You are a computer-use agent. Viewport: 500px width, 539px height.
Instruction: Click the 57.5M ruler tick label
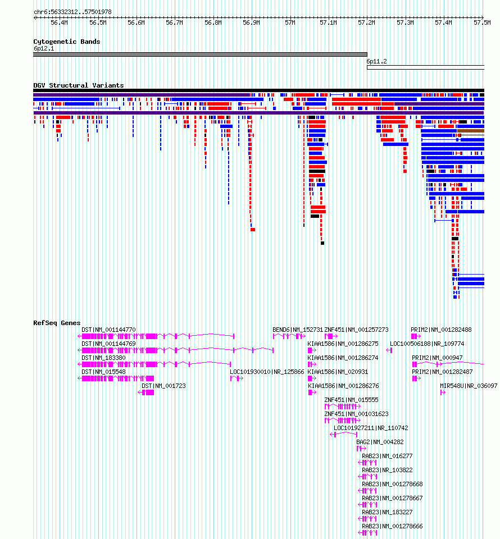(x=482, y=22)
